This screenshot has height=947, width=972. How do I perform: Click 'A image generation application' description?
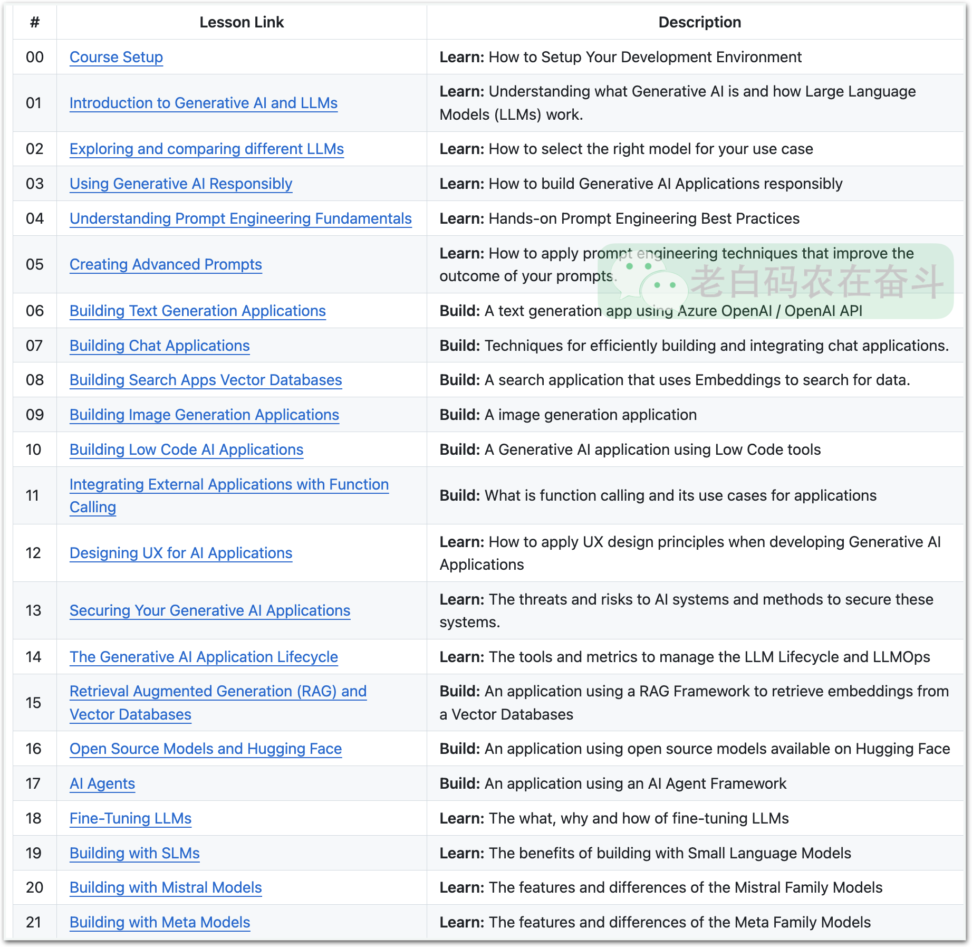591,415
